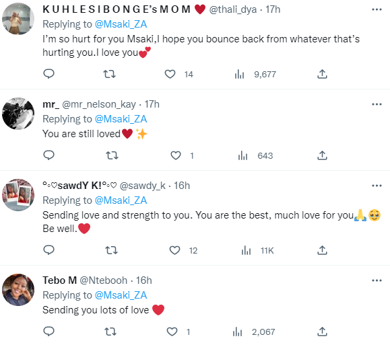
Task: Like the 'You are still loved' tweet
Action: [176, 155]
